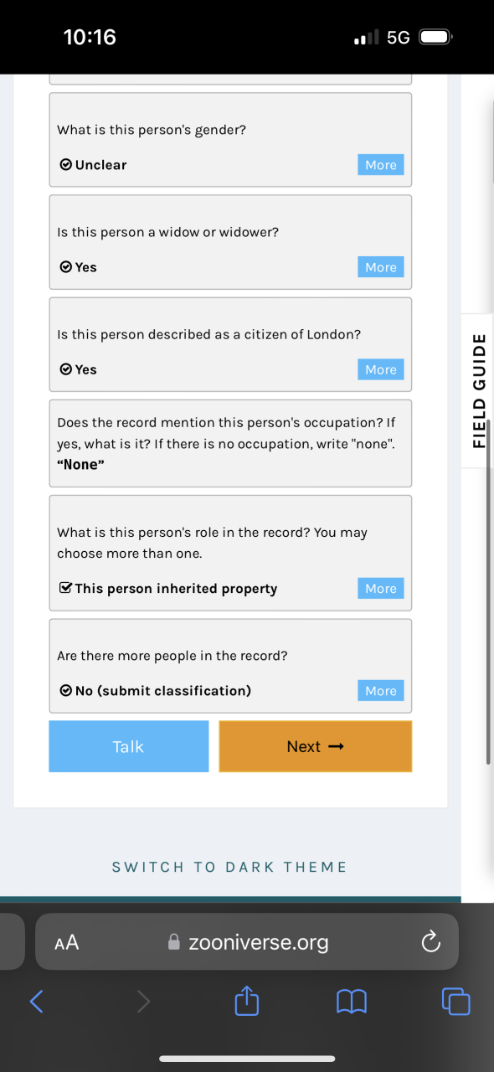Click the orange Next button
Screen dimensions: 494x1072
316,746
